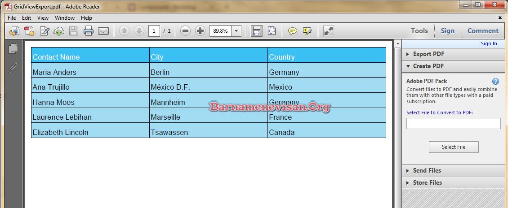Click the Sign In link
The height and width of the screenshot is (208, 508).
coord(489,43)
